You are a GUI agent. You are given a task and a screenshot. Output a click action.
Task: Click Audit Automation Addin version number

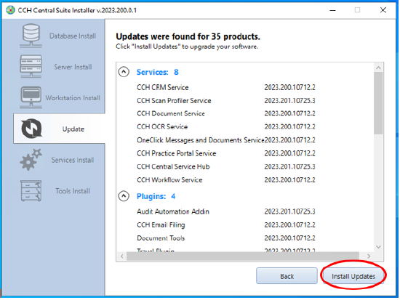(289, 211)
